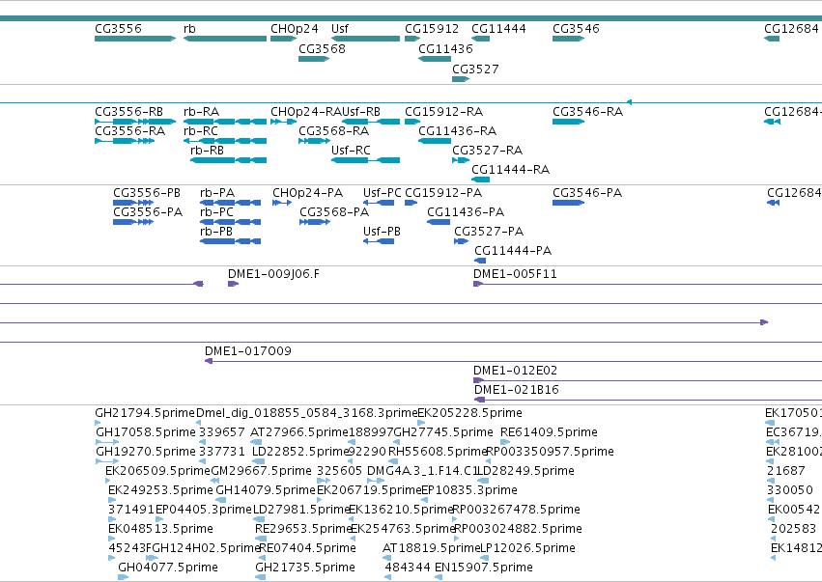Click the CG3546-RA transcript bar
The width and height of the screenshot is (822, 582).
click(x=568, y=122)
